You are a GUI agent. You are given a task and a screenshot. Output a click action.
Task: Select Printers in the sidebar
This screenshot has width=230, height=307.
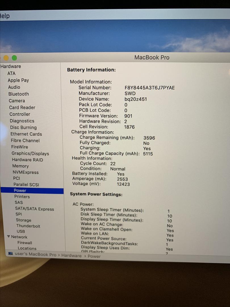click(22, 197)
